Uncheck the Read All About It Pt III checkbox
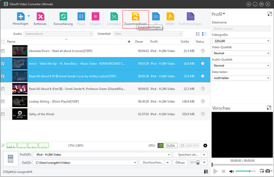274x177 pixels. pyautogui.click(x=3, y=76)
